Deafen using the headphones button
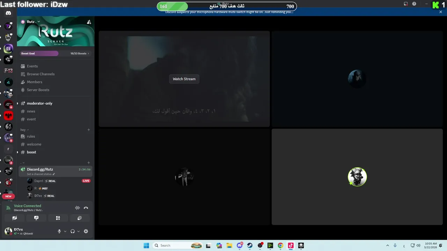The height and width of the screenshot is (251, 447). (73, 231)
